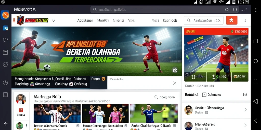Screen dimensions: 261x130
Task: Click the orange star button
Action: [x=232, y=20]
